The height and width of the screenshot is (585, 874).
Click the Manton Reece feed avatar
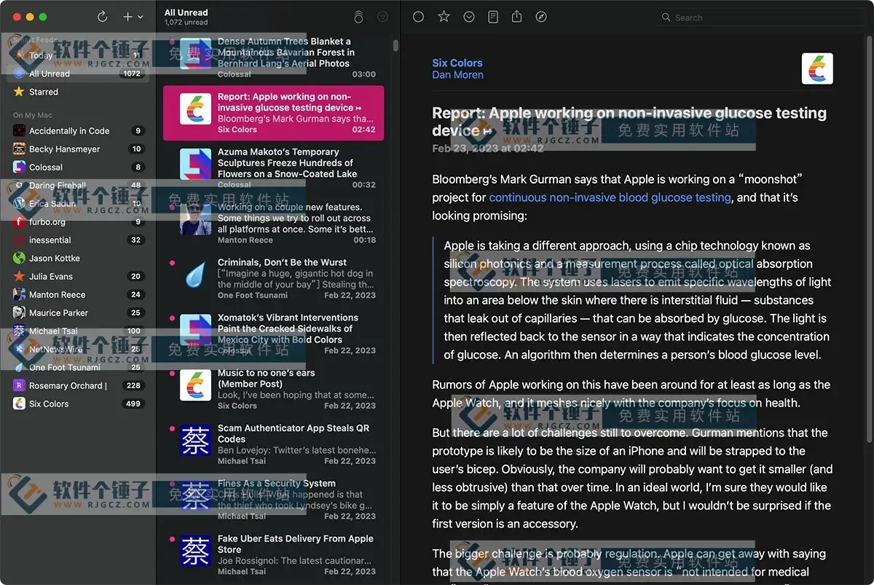point(19,295)
